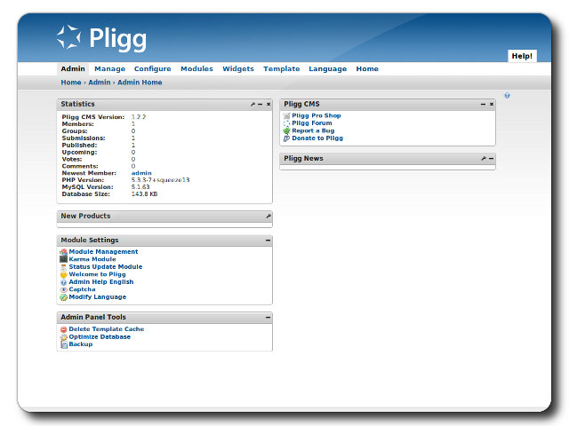Click the Pligg Pro Shop cart icon
The image size is (569, 426).
(x=286, y=116)
